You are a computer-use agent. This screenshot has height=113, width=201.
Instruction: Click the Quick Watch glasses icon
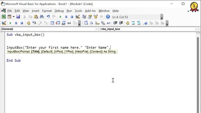click(x=69, y=23)
